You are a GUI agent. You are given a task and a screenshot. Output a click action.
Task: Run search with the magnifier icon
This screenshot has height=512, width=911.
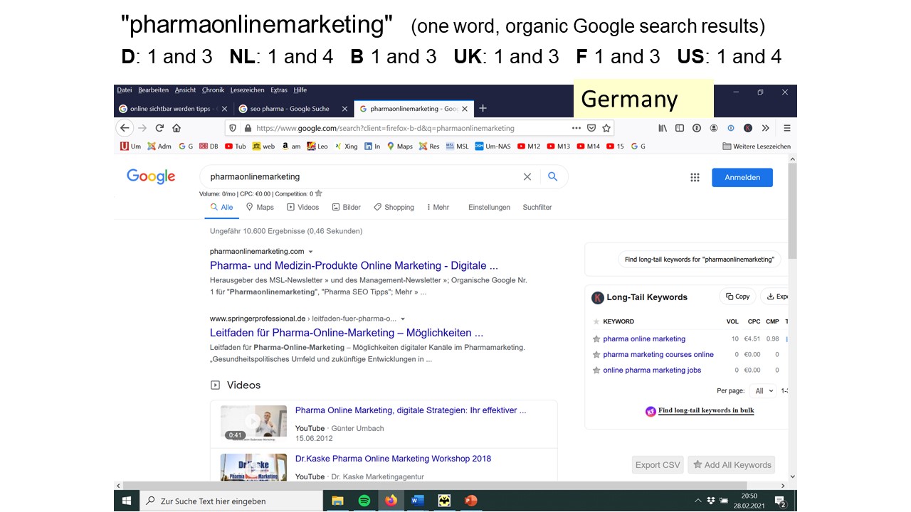(x=552, y=177)
